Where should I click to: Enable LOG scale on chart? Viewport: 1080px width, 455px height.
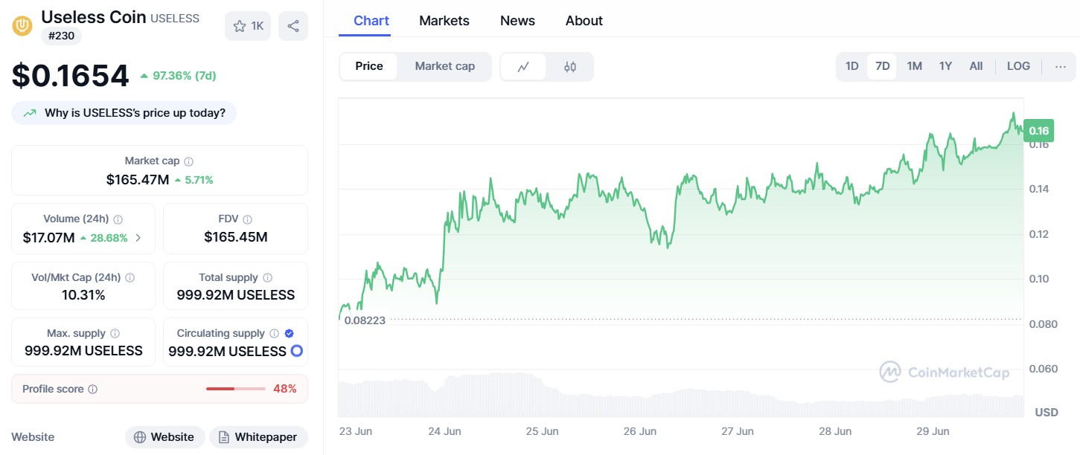click(1018, 66)
